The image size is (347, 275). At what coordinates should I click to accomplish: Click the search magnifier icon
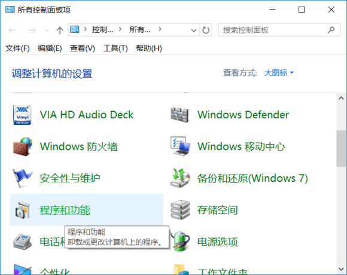331,30
